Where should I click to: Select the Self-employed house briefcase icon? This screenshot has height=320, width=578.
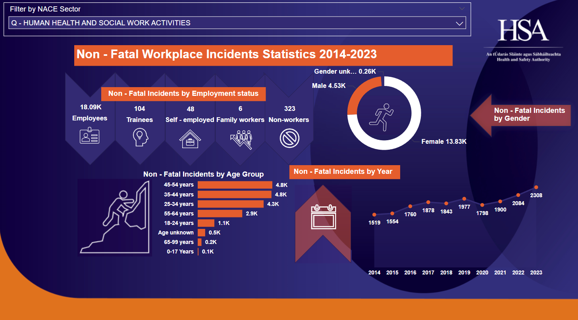point(190,139)
